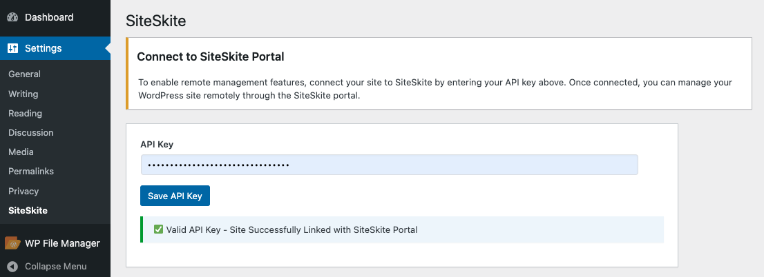Screen dimensions: 764x277
Task: Open Reading settings submenu item
Action: tap(25, 113)
